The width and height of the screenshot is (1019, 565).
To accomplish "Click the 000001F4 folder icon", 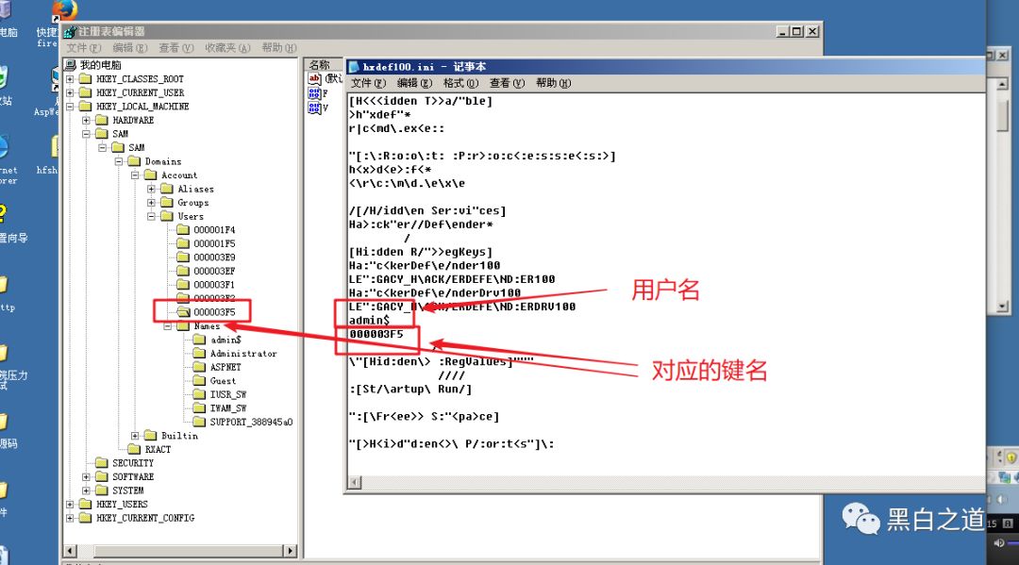I will [183, 230].
